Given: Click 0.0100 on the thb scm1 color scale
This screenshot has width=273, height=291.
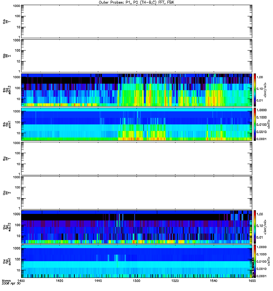Looking at the screenshot, I should (261, 124).
